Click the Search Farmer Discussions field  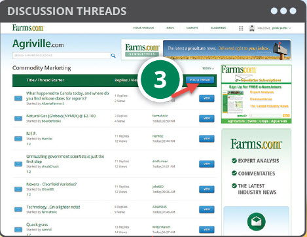pyautogui.click(x=62, y=56)
